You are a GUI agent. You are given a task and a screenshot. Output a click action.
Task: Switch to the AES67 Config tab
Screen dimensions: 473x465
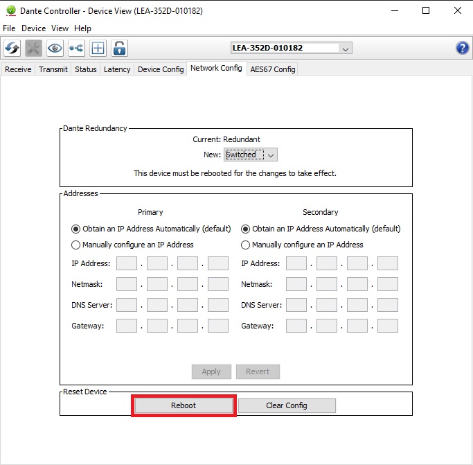coord(273,69)
